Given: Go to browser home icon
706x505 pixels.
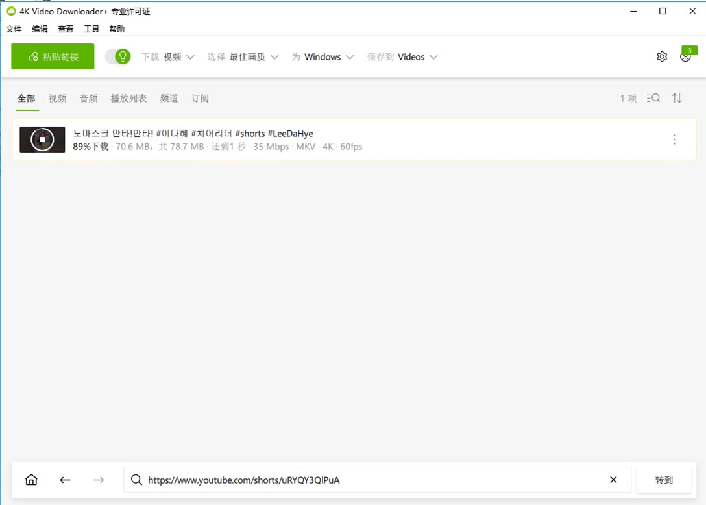Looking at the screenshot, I should tap(31, 480).
